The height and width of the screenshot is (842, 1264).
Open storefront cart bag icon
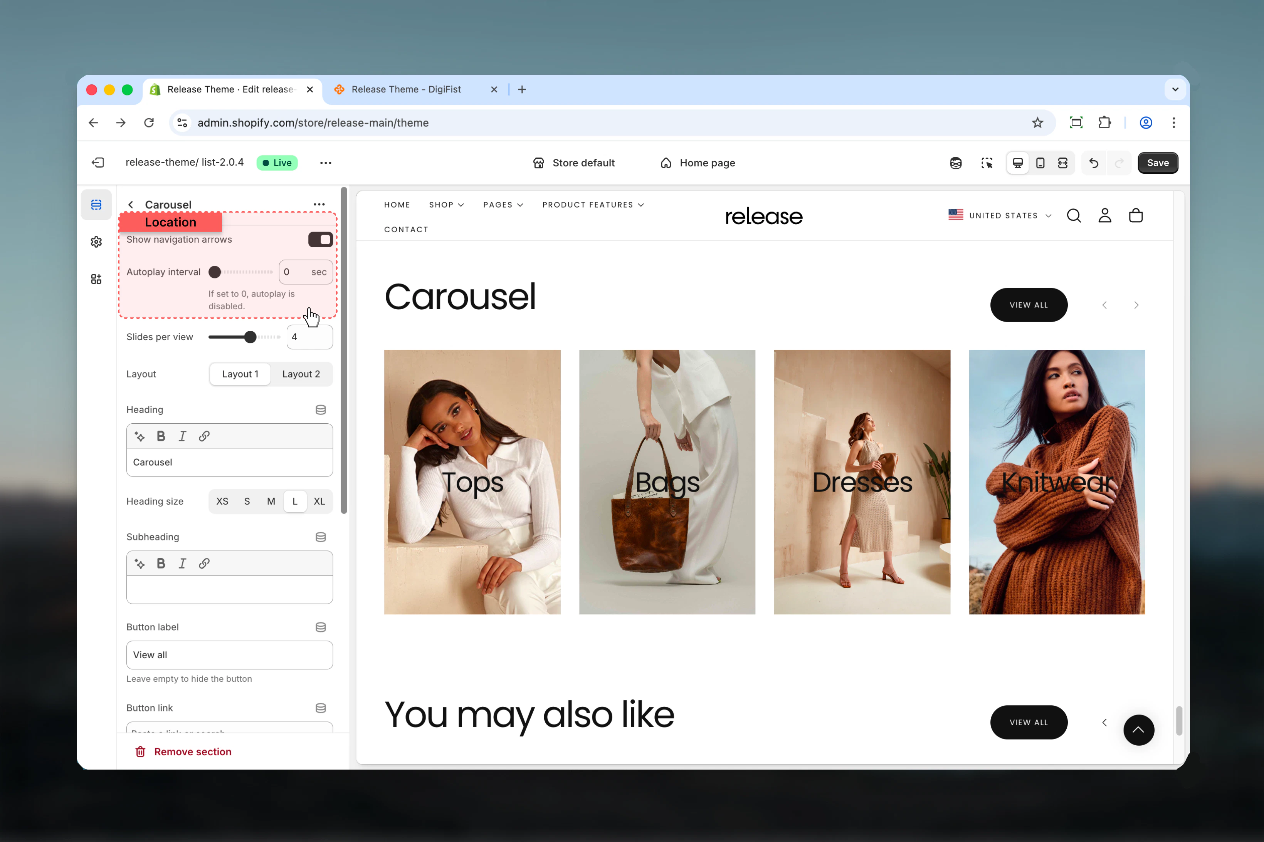[x=1136, y=215]
